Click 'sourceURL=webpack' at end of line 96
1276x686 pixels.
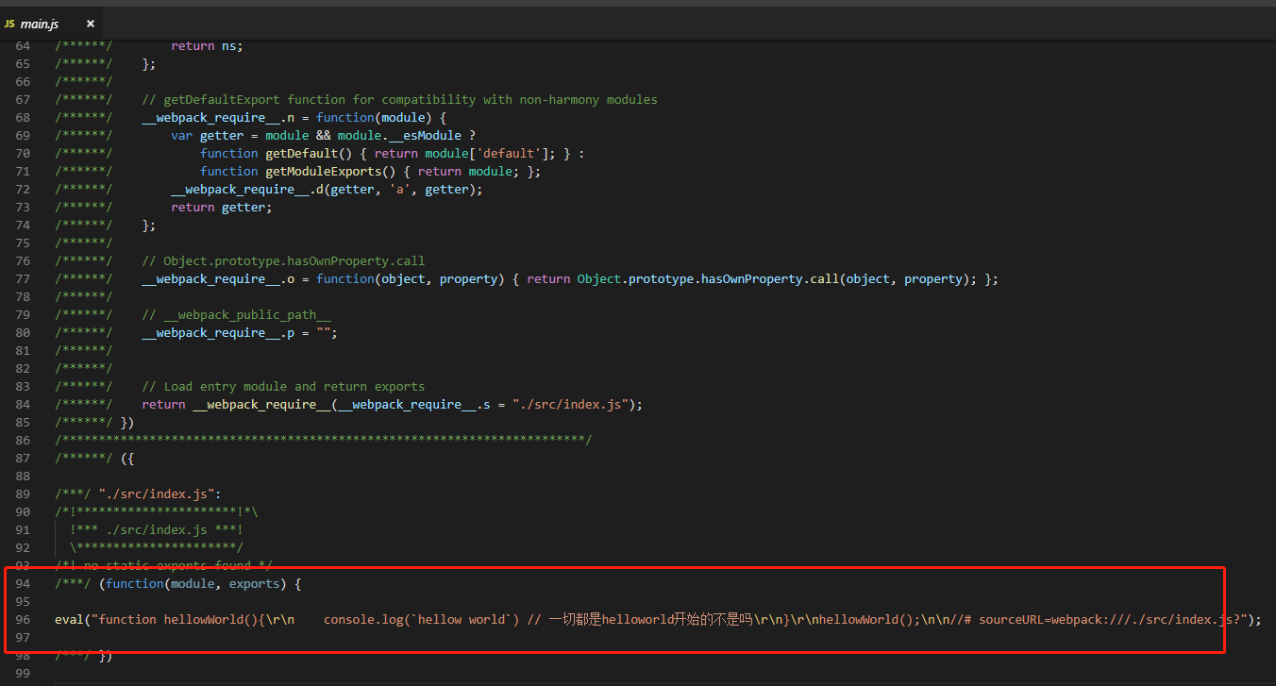click(1040, 619)
